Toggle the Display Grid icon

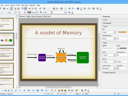[x=65, y=8]
